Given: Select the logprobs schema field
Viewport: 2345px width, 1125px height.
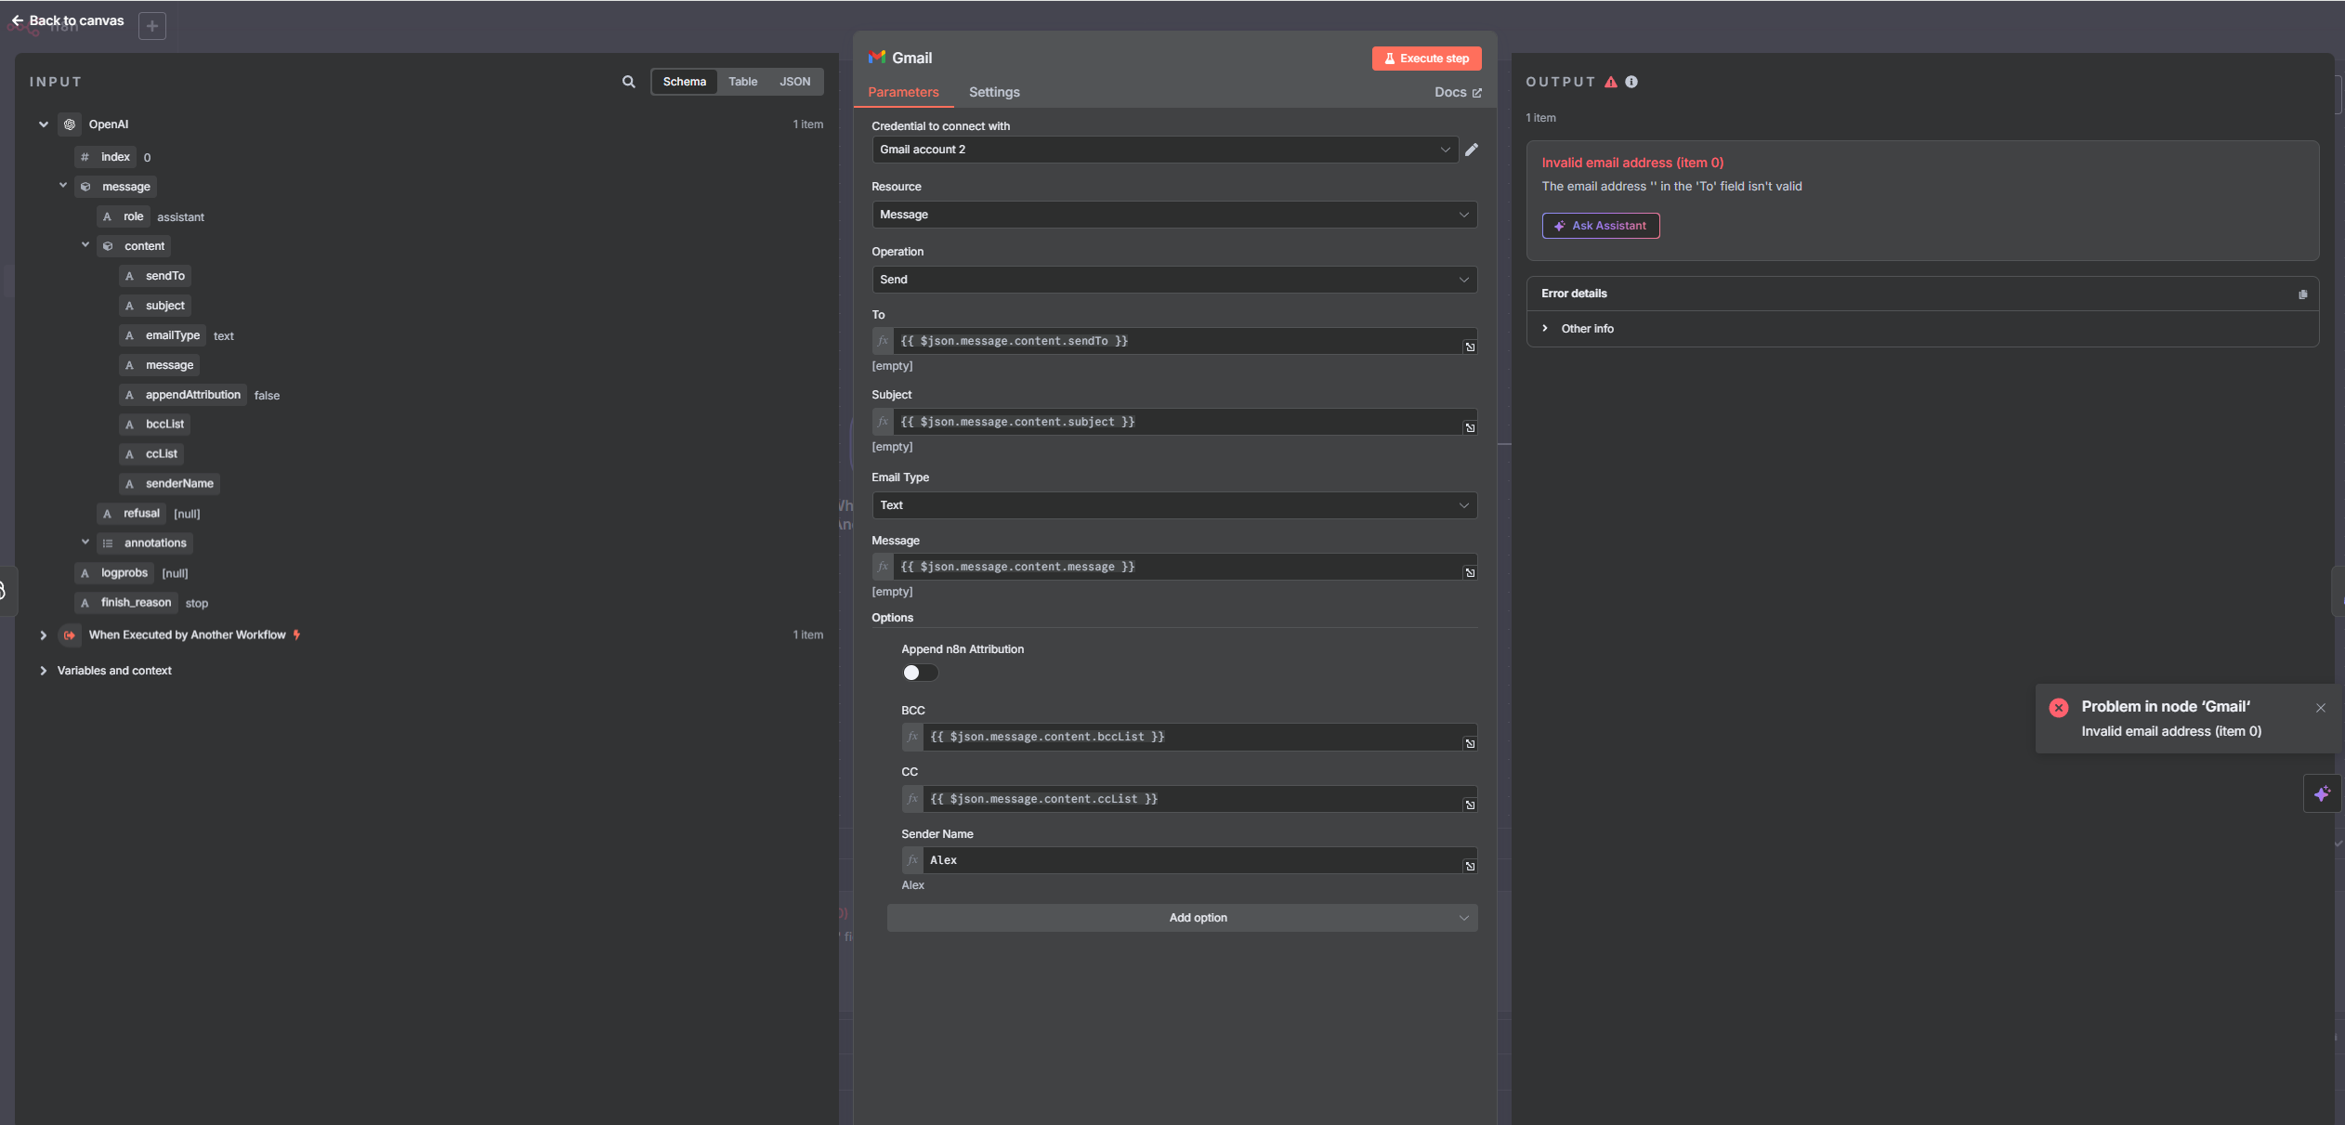Looking at the screenshot, I should 115,573.
